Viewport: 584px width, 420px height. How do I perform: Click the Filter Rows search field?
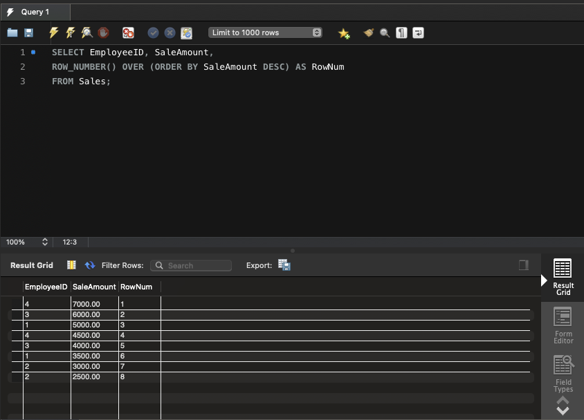[191, 265]
